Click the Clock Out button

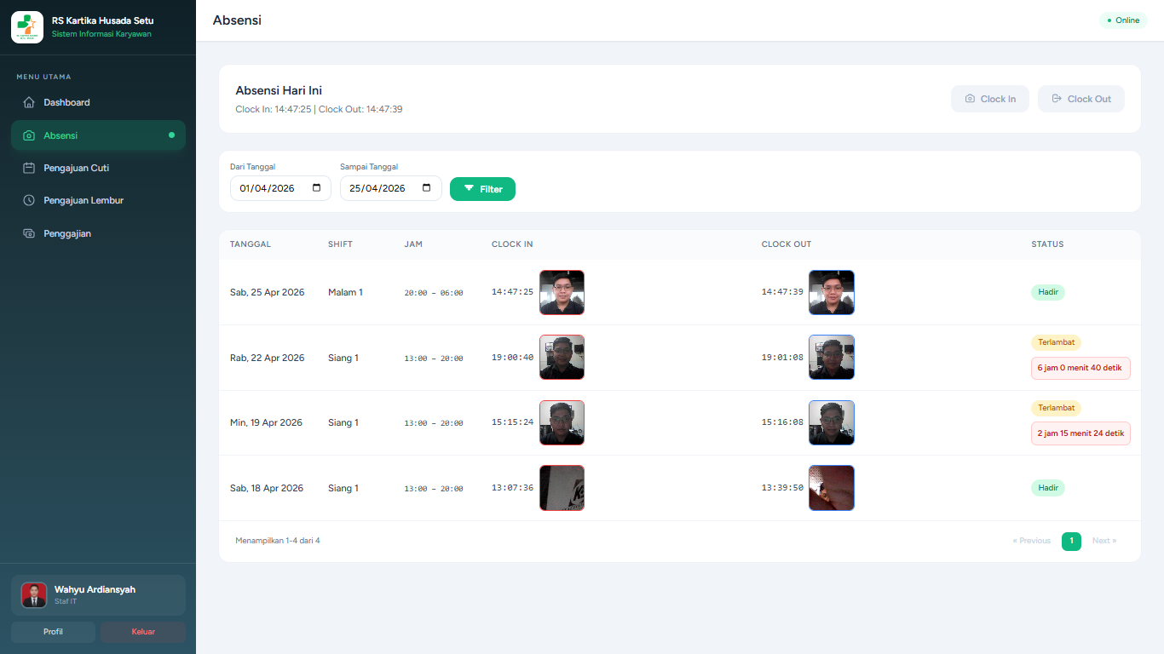click(1081, 99)
